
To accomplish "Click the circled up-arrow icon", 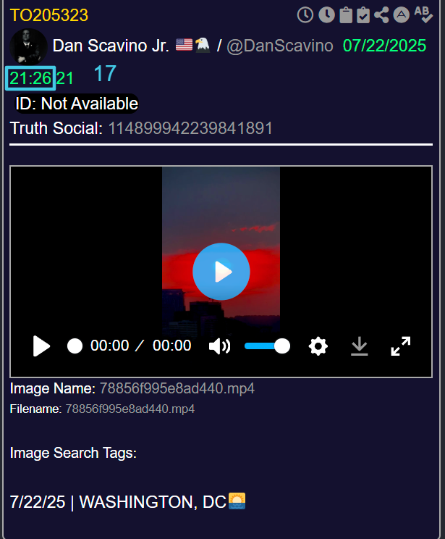I will click(401, 15).
